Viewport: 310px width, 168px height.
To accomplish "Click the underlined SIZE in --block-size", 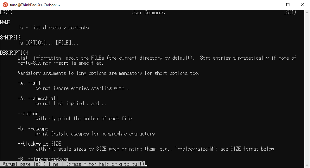I will pos(56,144).
